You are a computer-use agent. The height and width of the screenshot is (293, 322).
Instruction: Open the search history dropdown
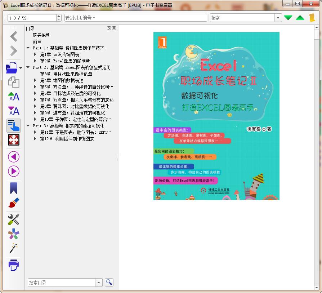[278, 18]
